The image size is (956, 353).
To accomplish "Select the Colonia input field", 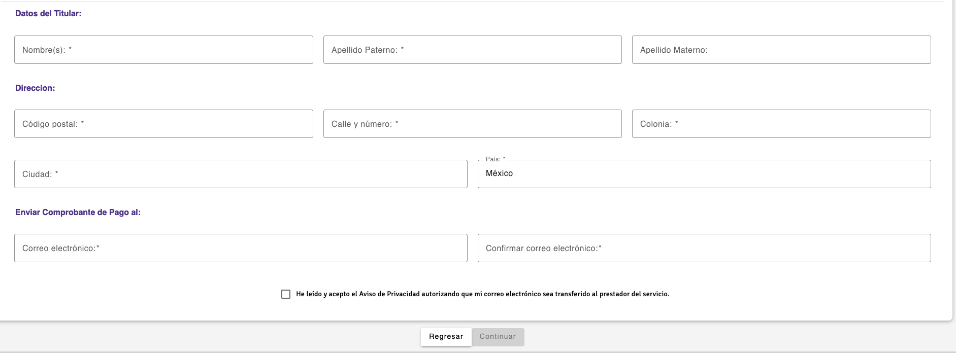I will 781,124.
